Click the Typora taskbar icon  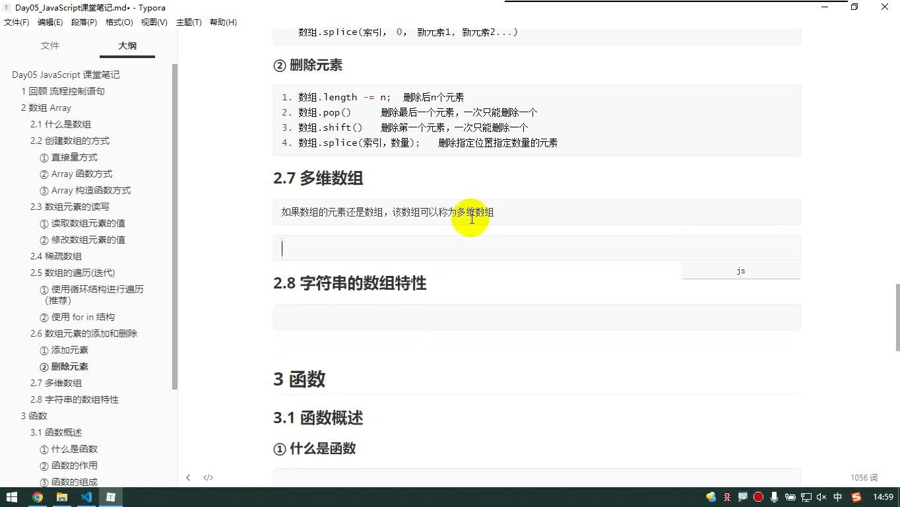111,497
